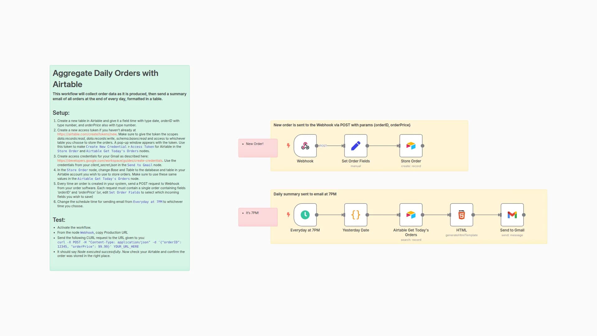
Task: Click Yesterday Date output connector dot
Action: coord(367,215)
